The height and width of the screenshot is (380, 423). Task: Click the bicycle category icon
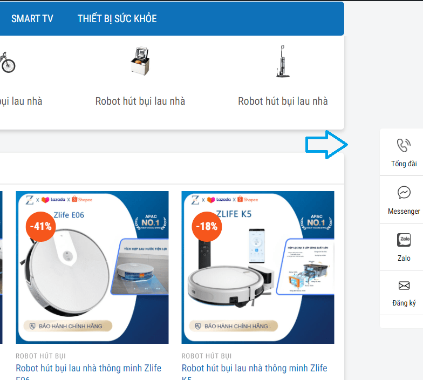click(x=7, y=63)
